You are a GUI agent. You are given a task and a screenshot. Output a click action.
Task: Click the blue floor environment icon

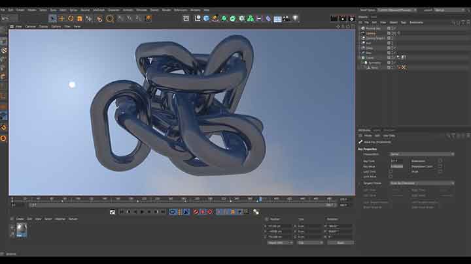tap(277, 18)
